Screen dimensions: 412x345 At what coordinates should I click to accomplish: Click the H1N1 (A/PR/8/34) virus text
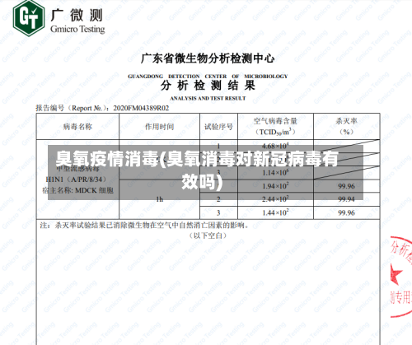point(76,179)
